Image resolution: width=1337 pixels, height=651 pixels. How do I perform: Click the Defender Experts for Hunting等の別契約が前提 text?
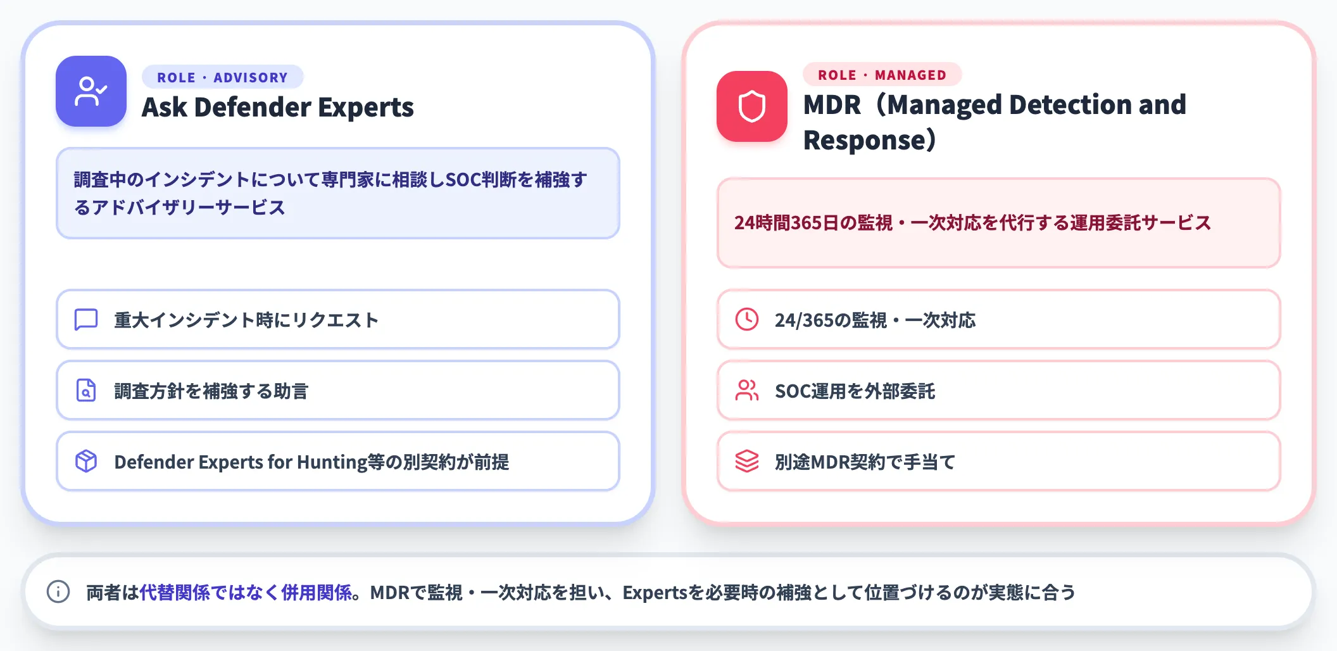click(x=311, y=462)
